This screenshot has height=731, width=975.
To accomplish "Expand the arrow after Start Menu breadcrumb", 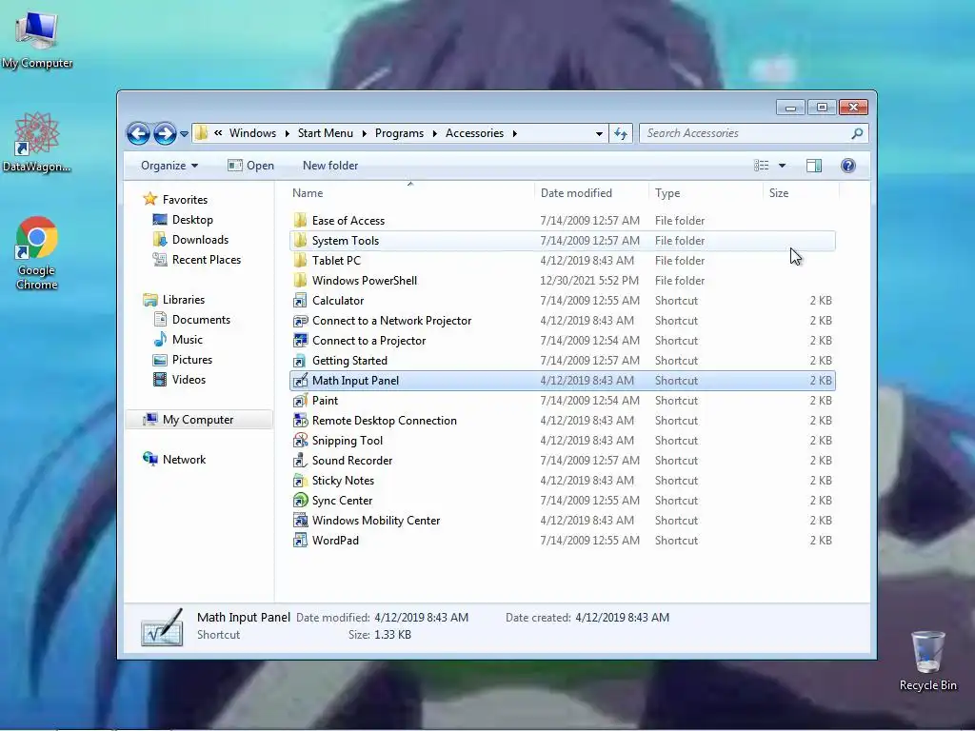I will (x=364, y=133).
